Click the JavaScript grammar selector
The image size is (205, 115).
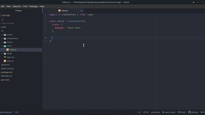155,112
